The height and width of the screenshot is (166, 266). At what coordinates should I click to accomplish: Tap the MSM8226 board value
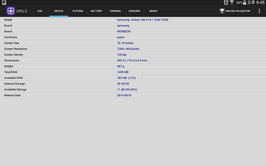(x=124, y=31)
